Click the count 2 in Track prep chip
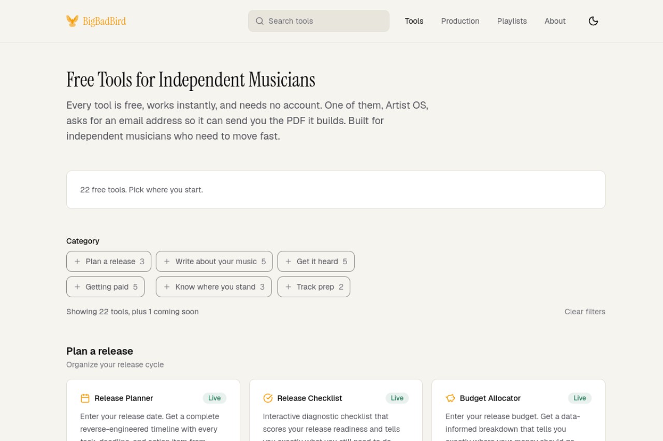 click(341, 287)
